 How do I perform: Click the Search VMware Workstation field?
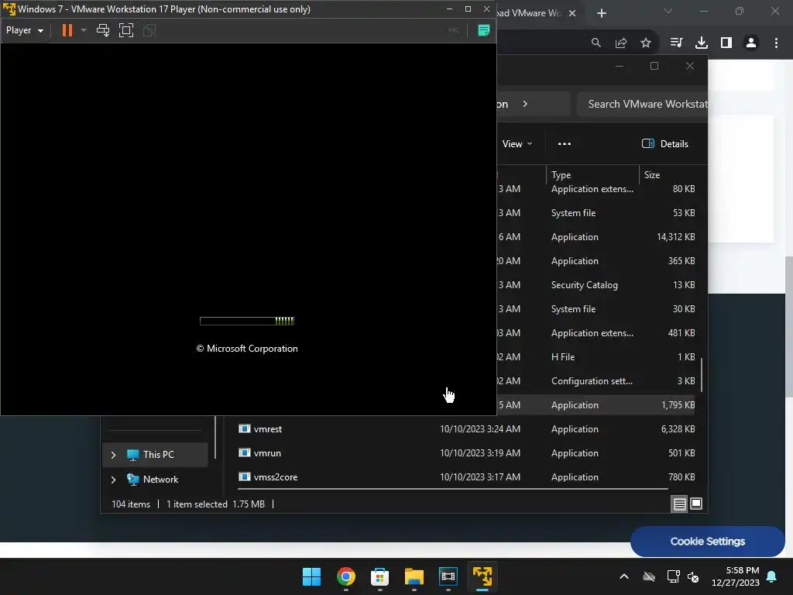click(642, 104)
